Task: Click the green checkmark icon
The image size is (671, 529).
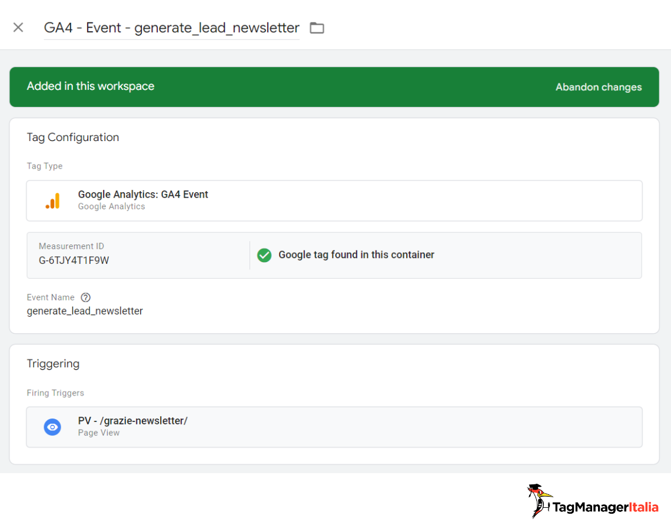Action: pos(264,255)
